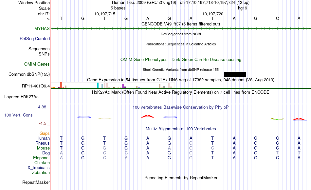Open the Layered H3K27Ac track label
Viewport: 311px width, 190px height.
click(x=21, y=97)
